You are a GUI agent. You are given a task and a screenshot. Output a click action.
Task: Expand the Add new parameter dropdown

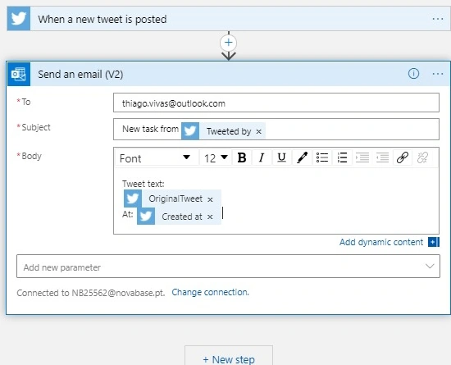[x=228, y=267]
